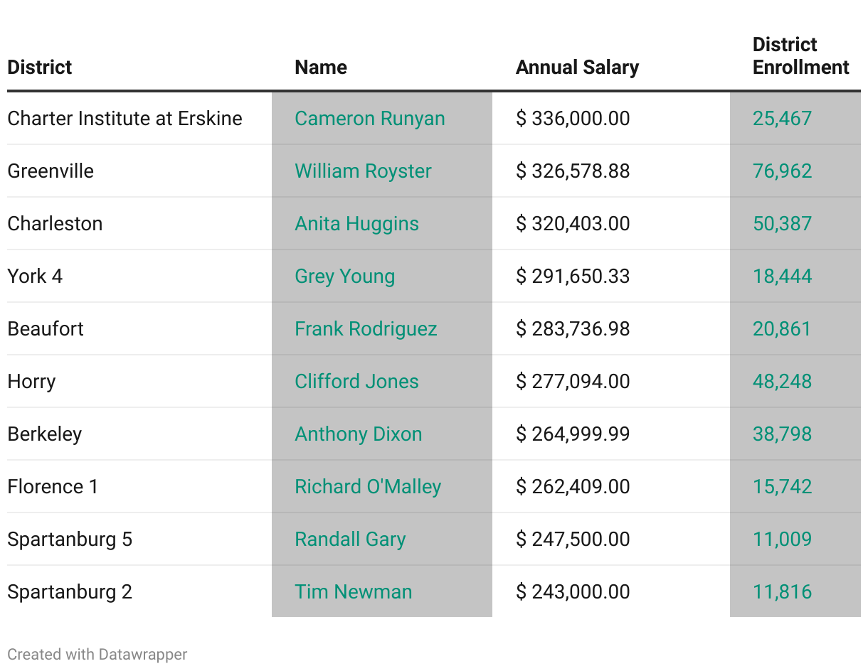The height and width of the screenshot is (671, 868).
Task: Click the Created with Datawrapper footer text
Action: pos(97,654)
